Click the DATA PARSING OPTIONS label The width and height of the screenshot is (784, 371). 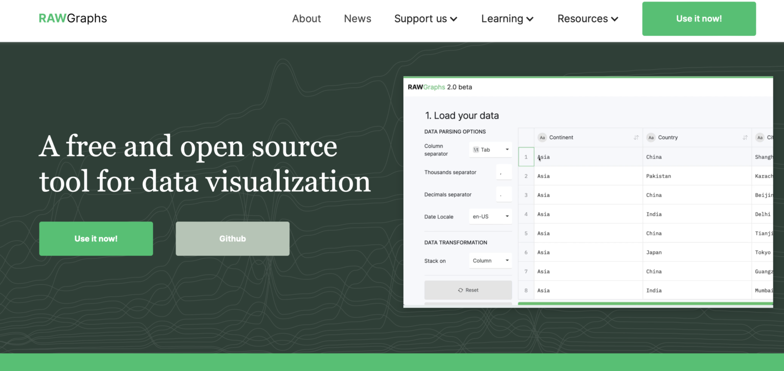tap(455, 131)
